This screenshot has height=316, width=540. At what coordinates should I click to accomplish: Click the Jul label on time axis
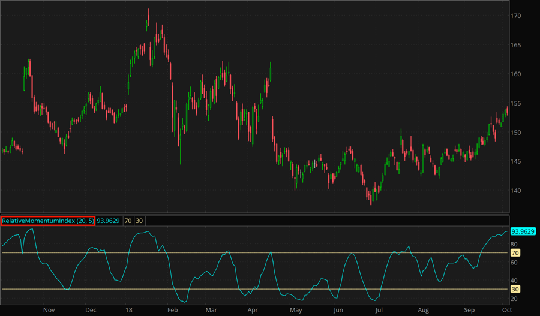(x=379, y=310)
